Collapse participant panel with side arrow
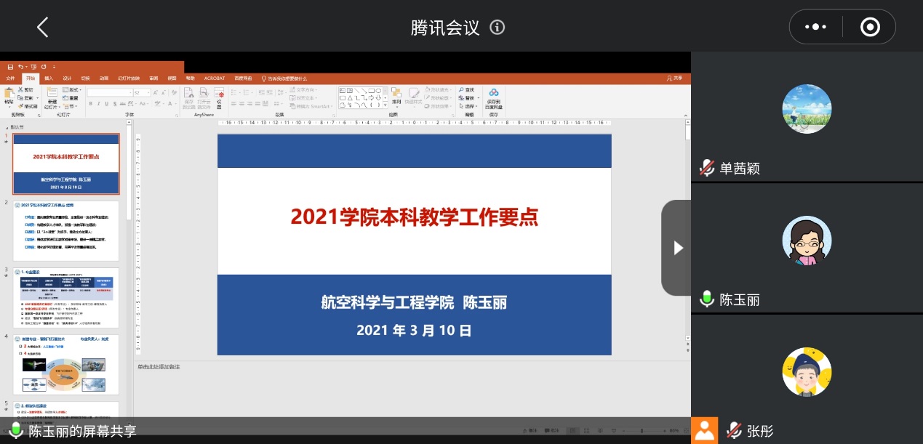 (x=677, y=248)
